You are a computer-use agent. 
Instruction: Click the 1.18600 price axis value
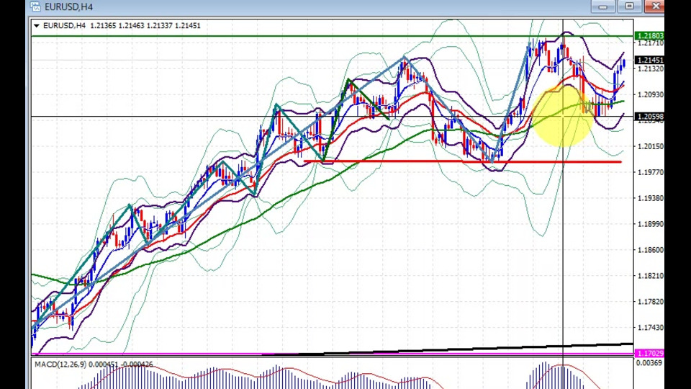click(x=651, y=250)
